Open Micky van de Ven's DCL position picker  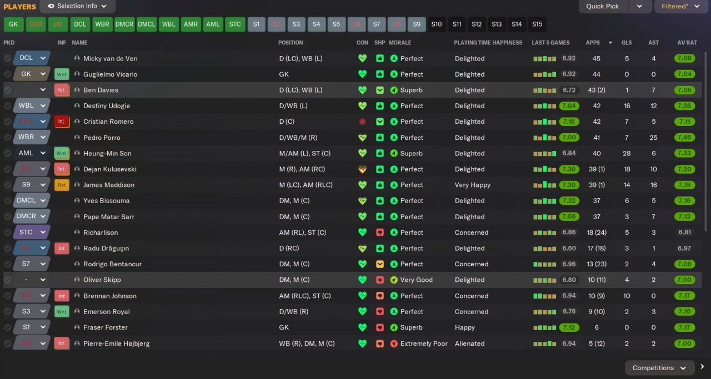pyautogui.click(x=32, y=58)
